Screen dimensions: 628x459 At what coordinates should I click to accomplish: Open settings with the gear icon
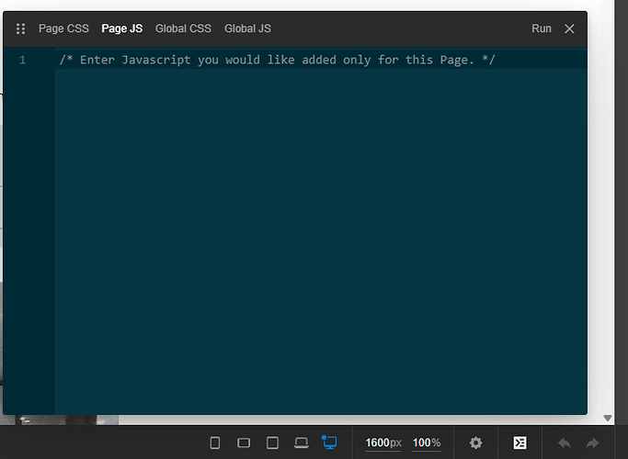coord(475,442)
